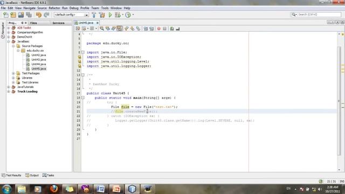Open the File menu
The width and height of the screenshot is (345, 194).
click(x=3, y=8)
